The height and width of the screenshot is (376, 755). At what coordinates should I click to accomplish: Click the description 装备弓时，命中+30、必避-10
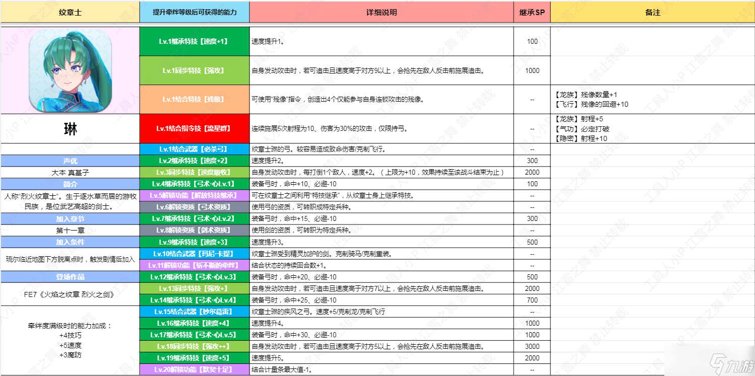(x=294, y=335)
